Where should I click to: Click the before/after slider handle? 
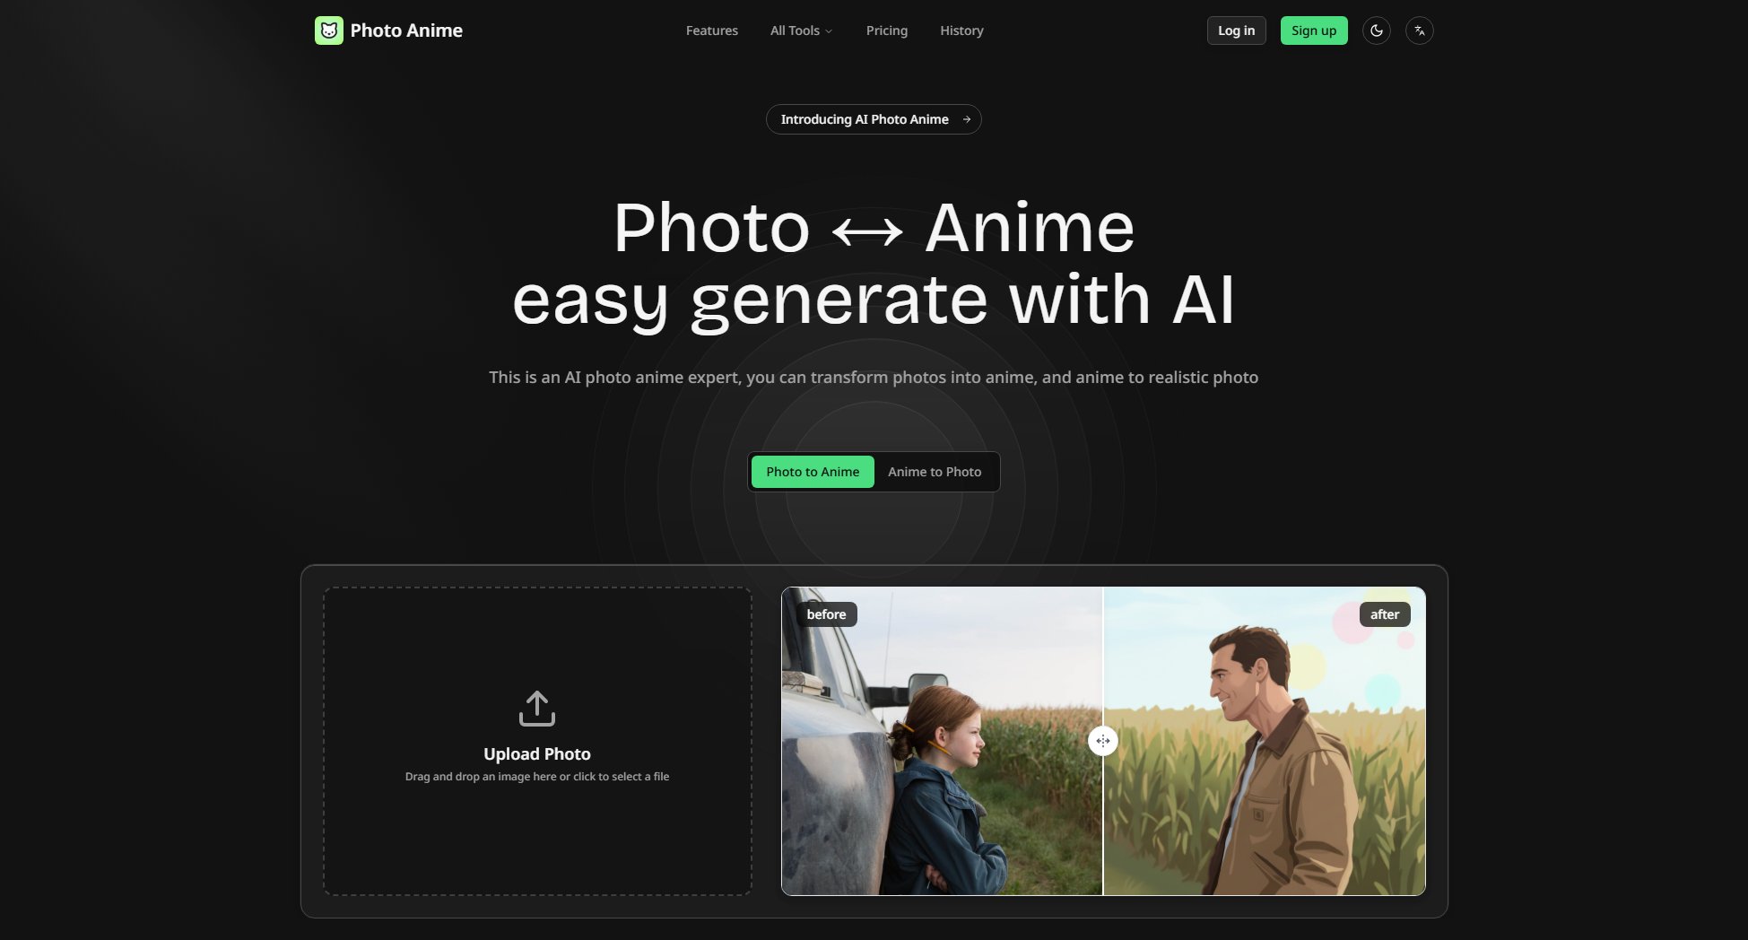[x=1103, y=741]
